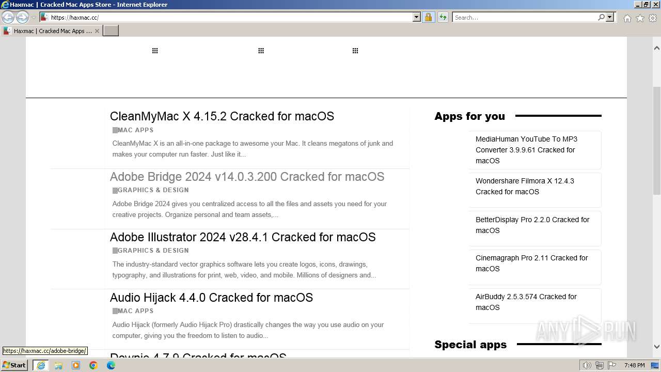
Task: Open the search provider dropdown arrow
Action: coord(610,17)
